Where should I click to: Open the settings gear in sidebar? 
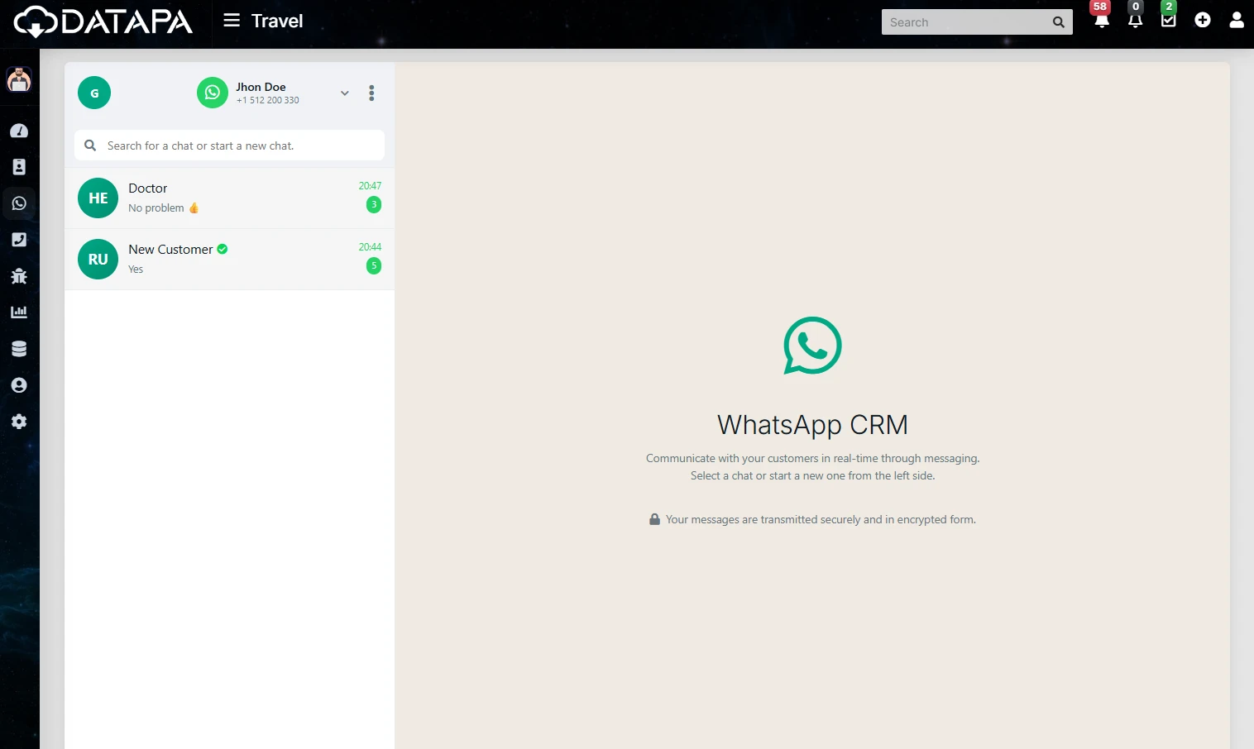click(19, 422)
